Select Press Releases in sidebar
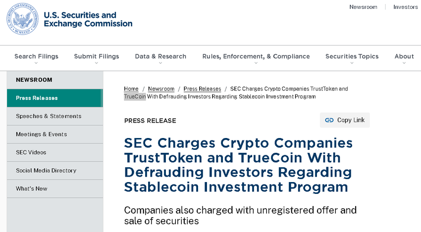Image resolution: width=421 pixels, height=232 pixels. tap(37, 98)
